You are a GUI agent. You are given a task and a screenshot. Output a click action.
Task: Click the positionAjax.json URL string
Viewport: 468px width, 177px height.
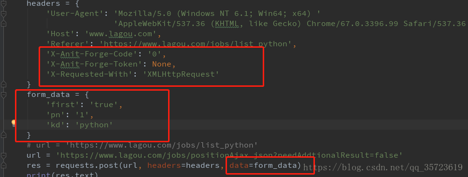click(229, 155)
